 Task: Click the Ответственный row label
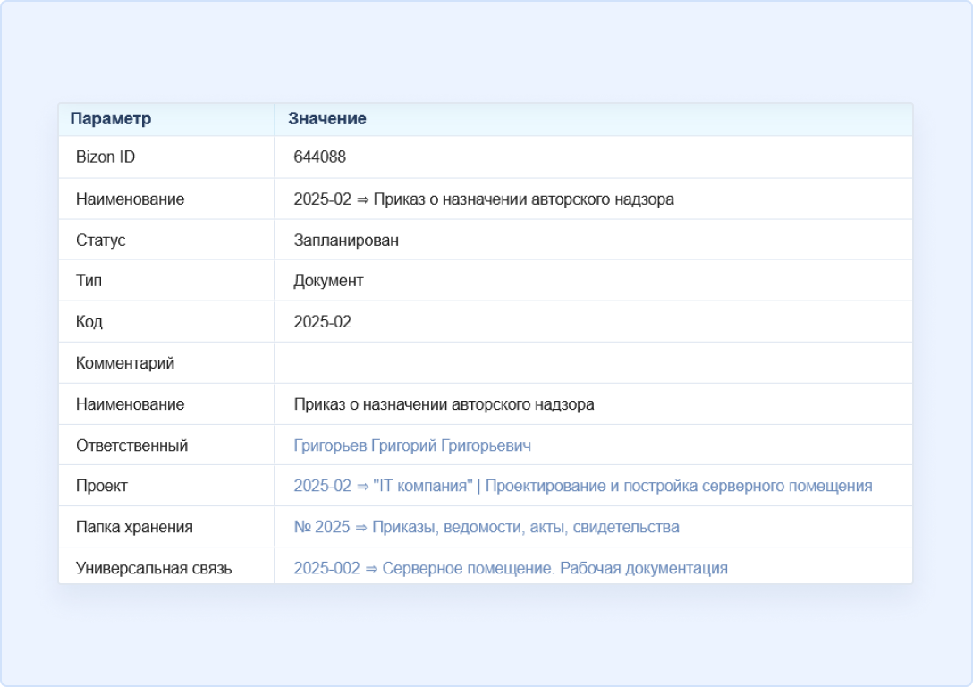[x=131, y=445]
